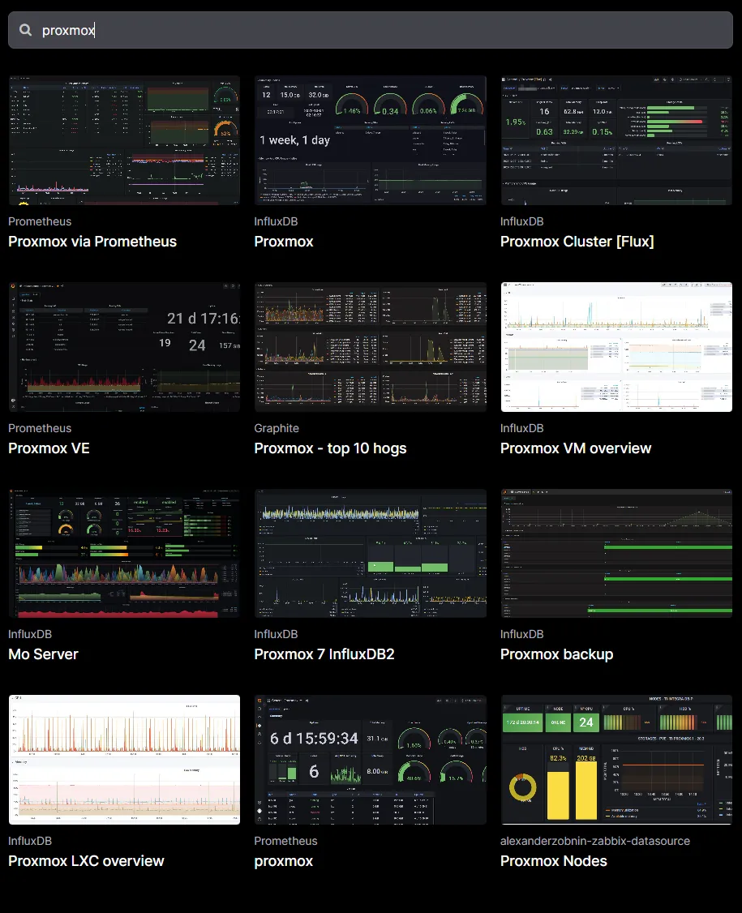Click the search magnifier icon

[26, 30]
